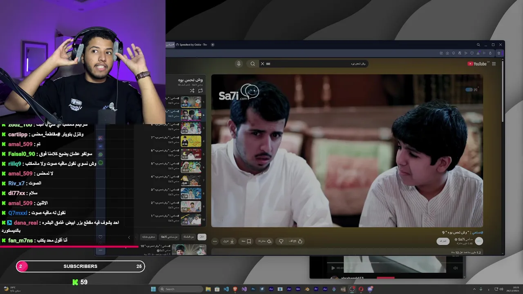The image size is (523, 294).
Task: Toggle playlist loop icon
Action: click(x=200, y=91)
